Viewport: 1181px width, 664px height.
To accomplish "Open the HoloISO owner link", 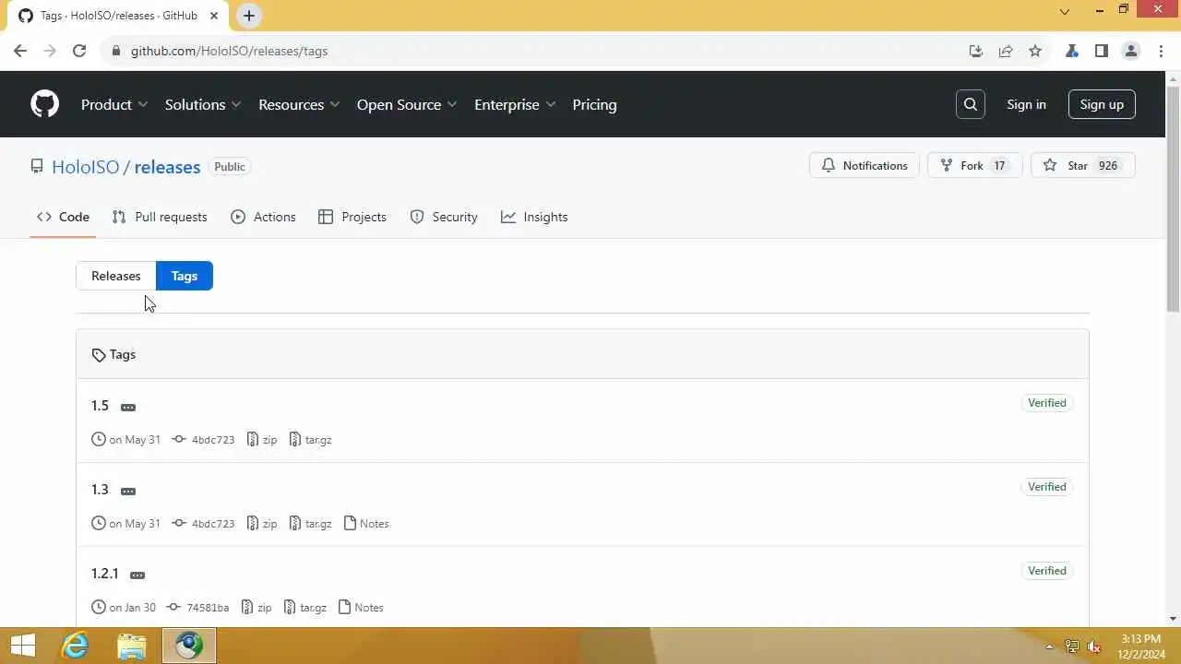I will [x=86, y=167].
